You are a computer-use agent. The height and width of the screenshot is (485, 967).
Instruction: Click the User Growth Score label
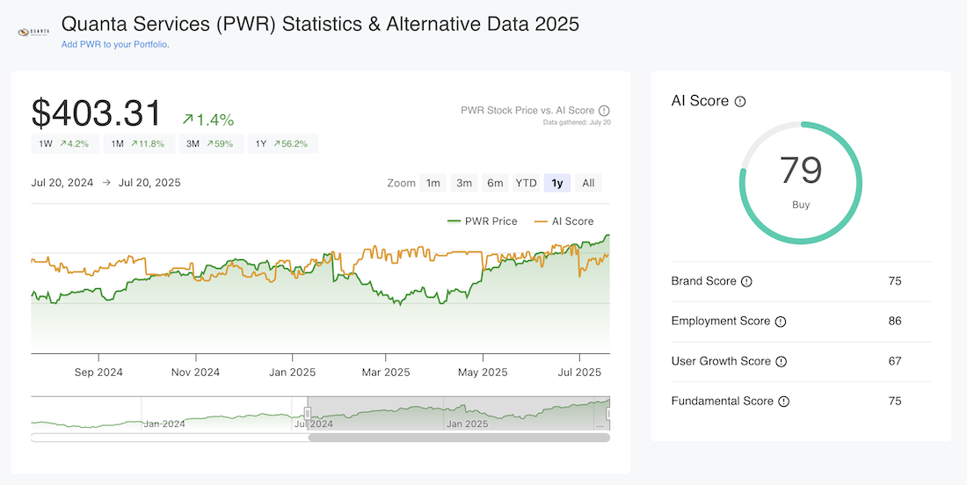pyautogui.click(x=721, y=362)
